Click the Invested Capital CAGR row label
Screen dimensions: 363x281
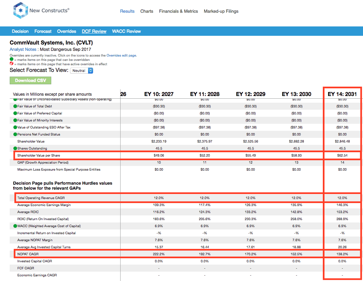pos(35,261)
